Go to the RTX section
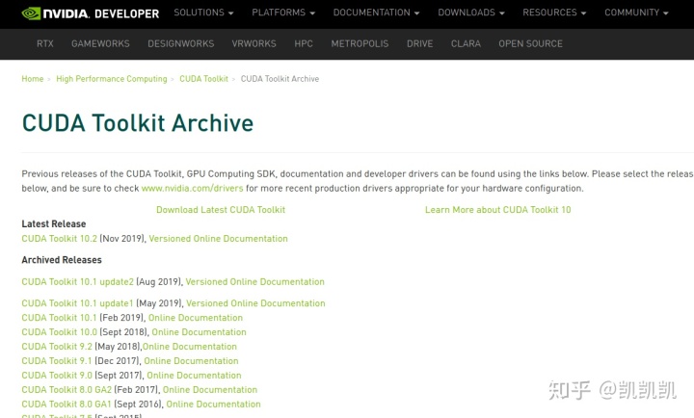 coord(45,43)
